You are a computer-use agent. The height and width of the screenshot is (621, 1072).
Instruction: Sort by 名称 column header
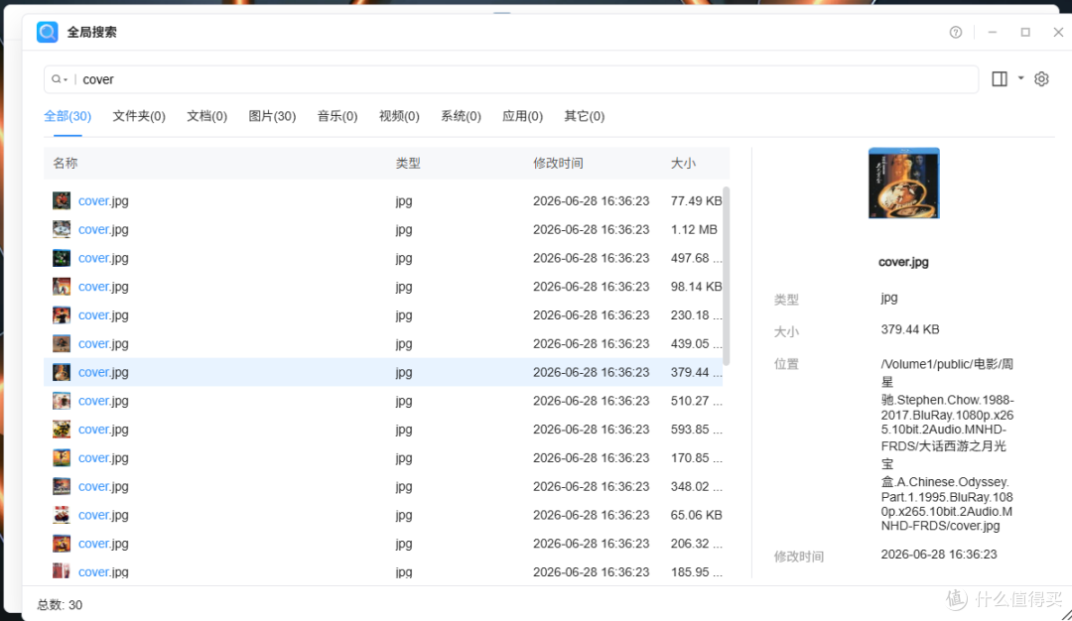pos(66,164)
